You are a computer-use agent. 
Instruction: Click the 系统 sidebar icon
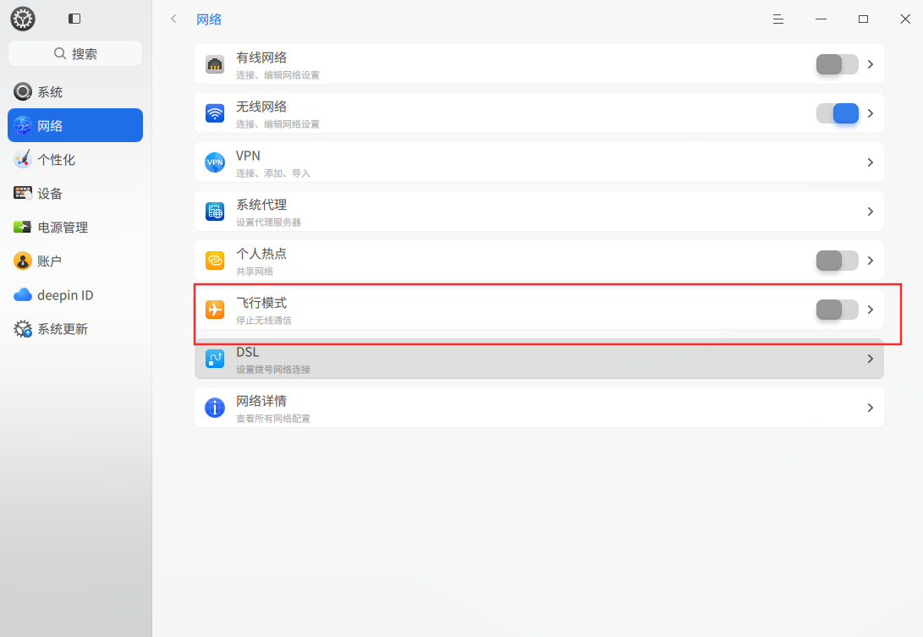pos(23,92)
